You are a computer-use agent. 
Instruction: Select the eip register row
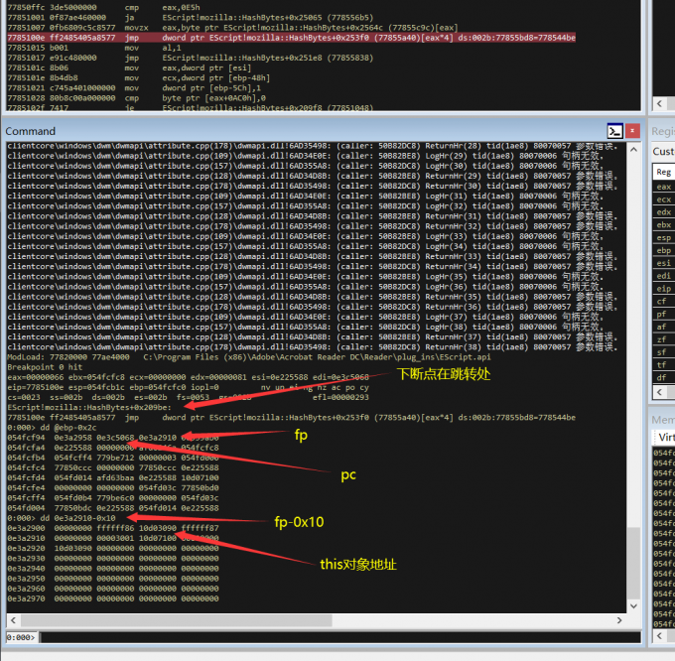click(x=664, y=289)
